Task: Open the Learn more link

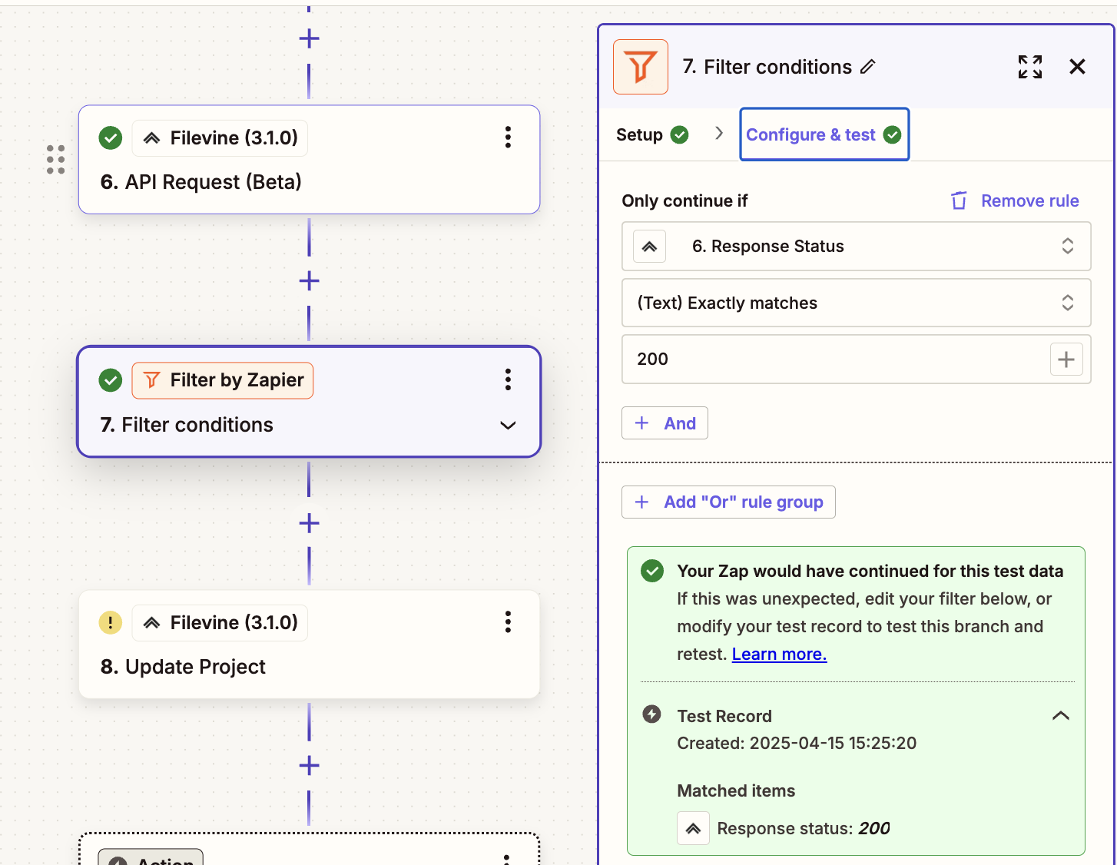Action: click(779, 655)
